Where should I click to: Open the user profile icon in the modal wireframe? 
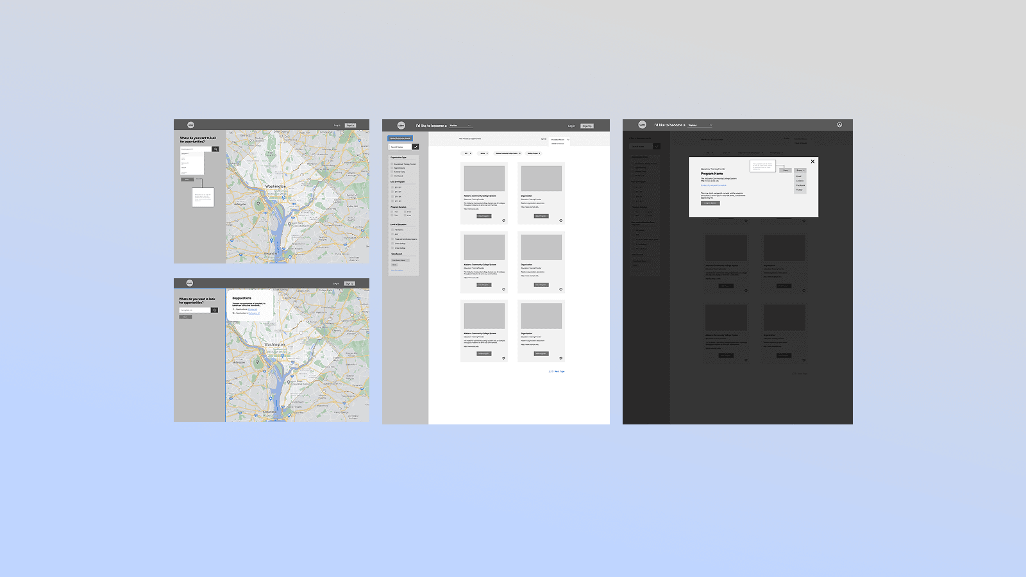pyautogui.click(x=839, y=125)
